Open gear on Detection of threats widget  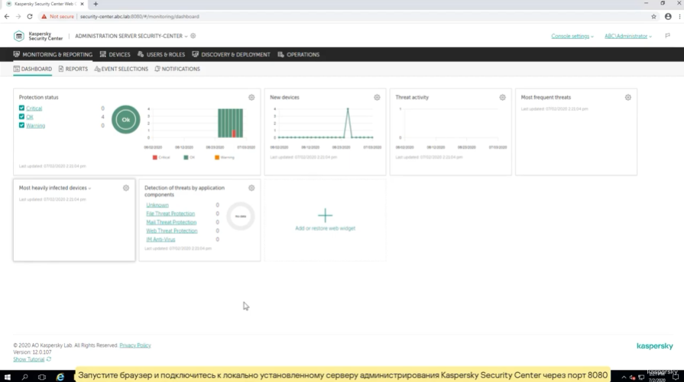[251, 188]
